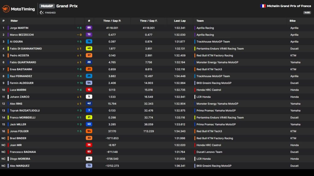Select rider Toprak RAZGATLIOGLU

click(25, 111)
